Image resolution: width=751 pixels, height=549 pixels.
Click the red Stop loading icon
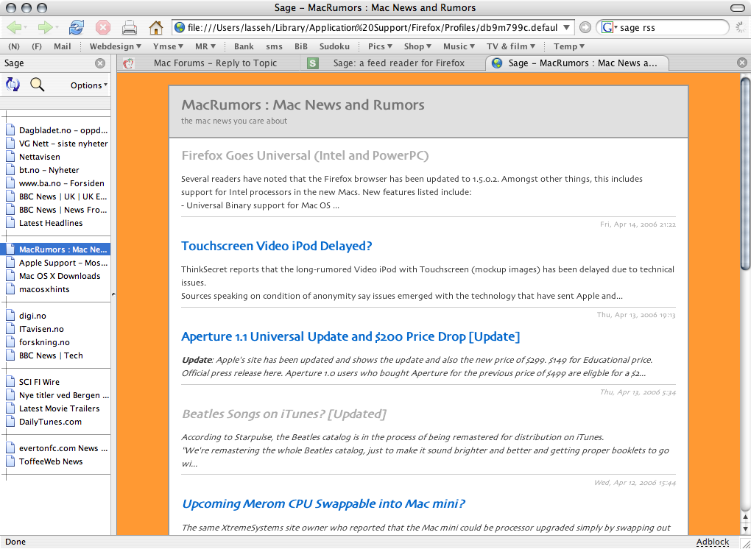tap(102, 27)
